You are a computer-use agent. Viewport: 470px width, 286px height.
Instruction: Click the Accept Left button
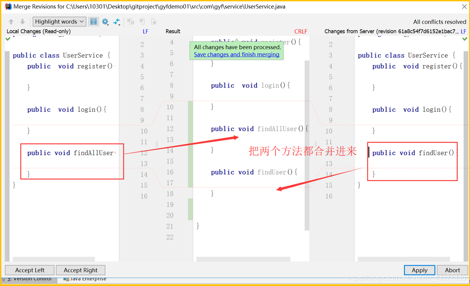click(30, 270)
